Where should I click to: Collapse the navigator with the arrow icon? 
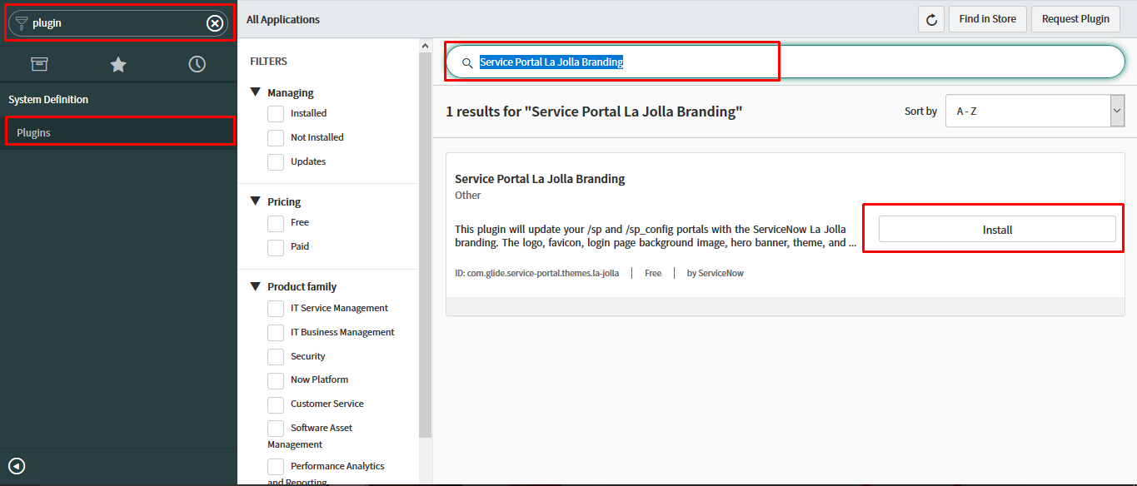[17, 466]
